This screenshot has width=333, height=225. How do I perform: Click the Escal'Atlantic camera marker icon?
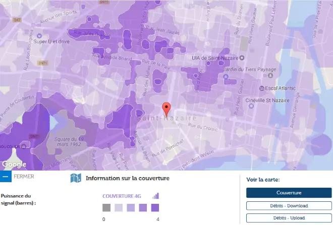262,88
